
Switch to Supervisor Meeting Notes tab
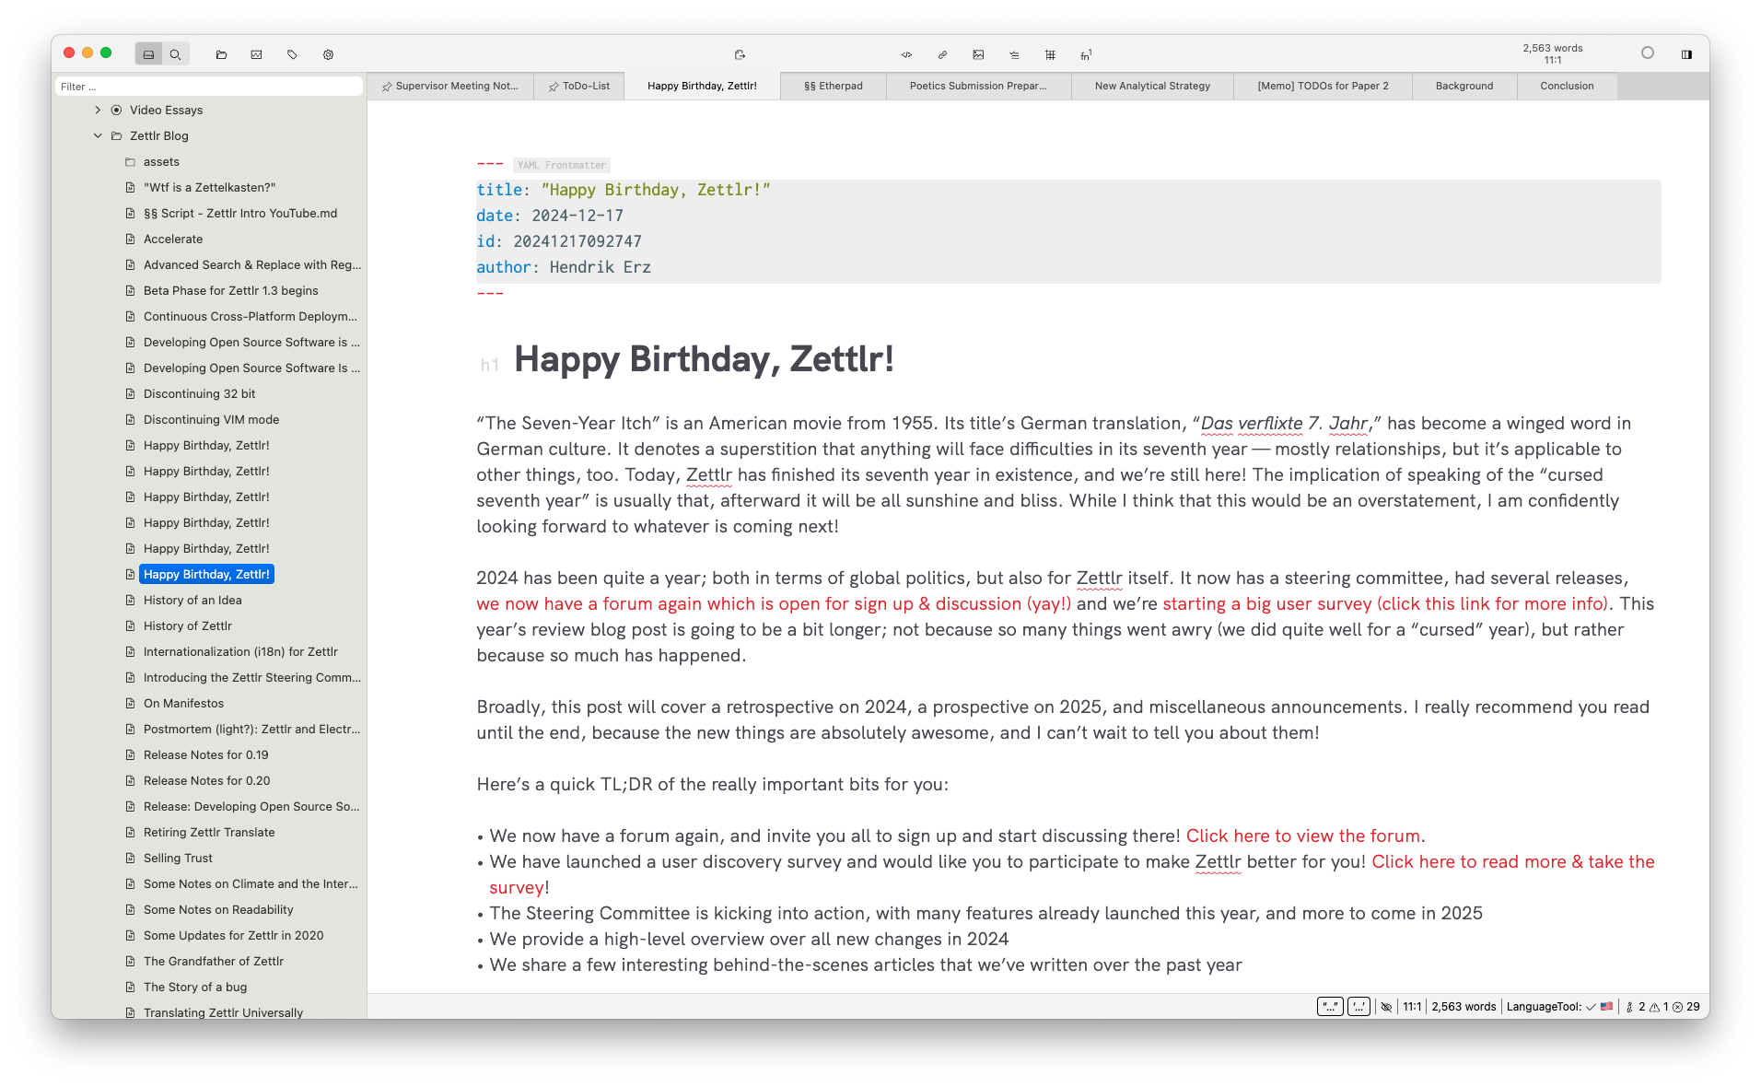click(x=449, y=86)
